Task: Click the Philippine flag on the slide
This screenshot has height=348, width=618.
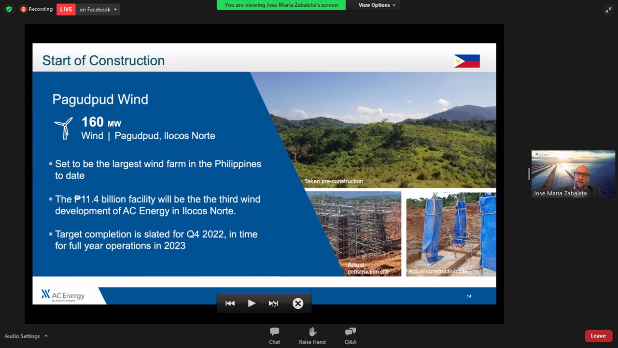Action: [467, 61]
